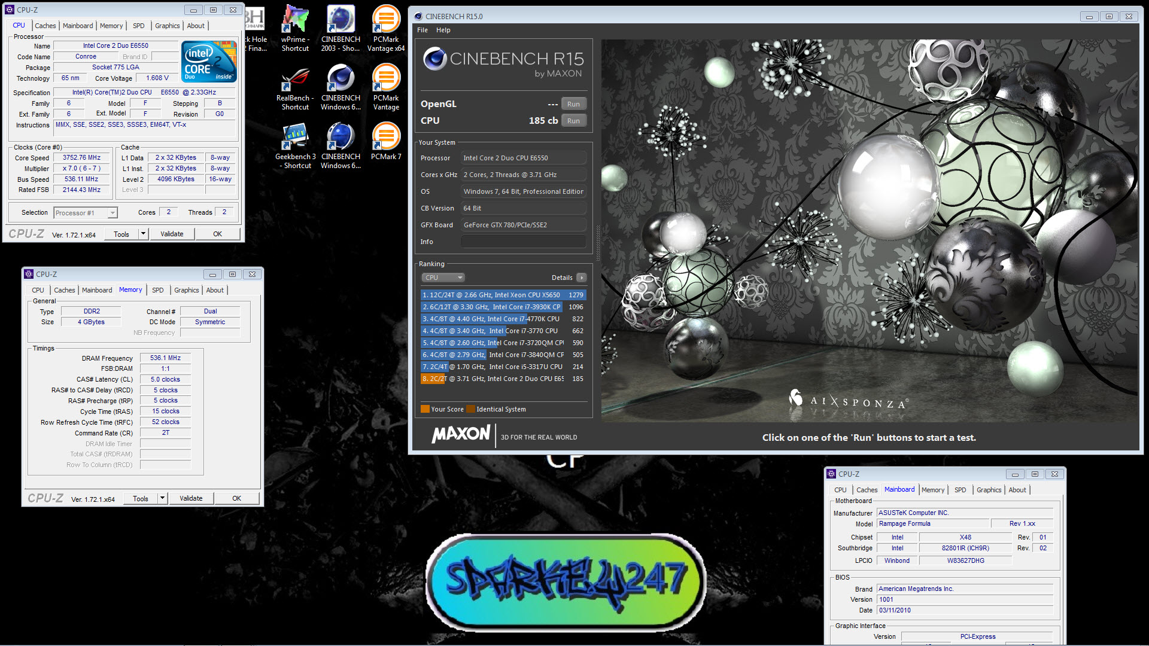Select ranking row Core i7-3770 662

[x=503, y=331]
